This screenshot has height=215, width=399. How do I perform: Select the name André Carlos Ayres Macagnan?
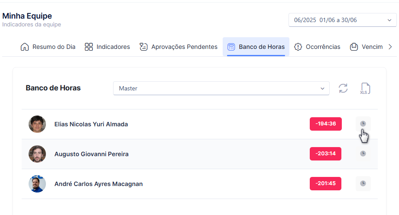(98, 184)
